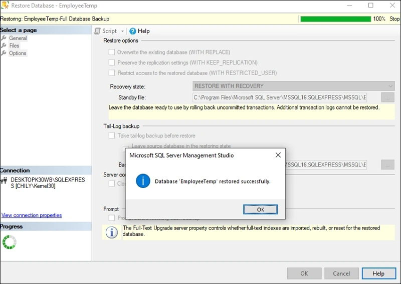Click the 100% progress label
401x284 pixels.
(x=379, y=19)
